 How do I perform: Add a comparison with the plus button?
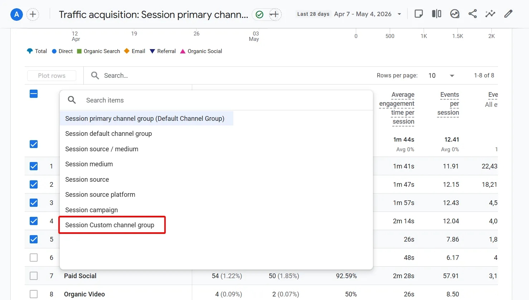[x=33, y=14]
